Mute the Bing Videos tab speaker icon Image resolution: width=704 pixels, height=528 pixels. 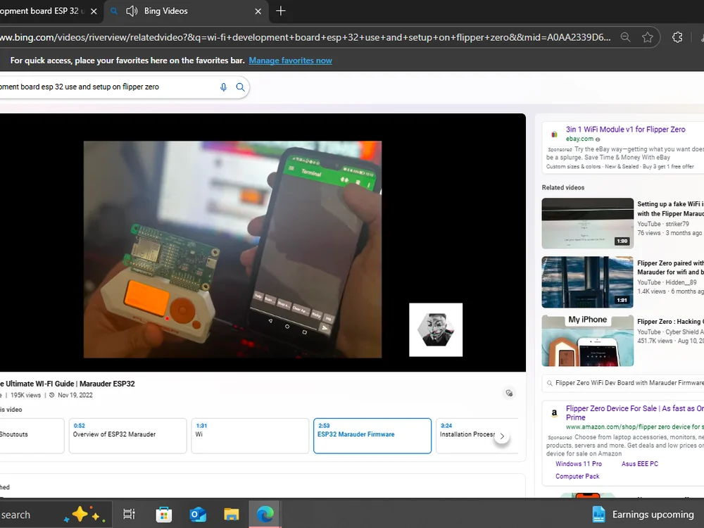pyautogui.click(x=132, y=11)
